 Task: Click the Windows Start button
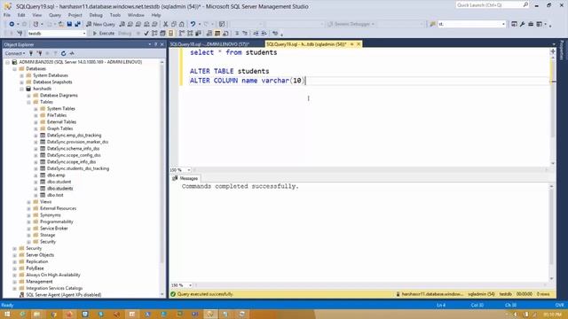[6, 314]
